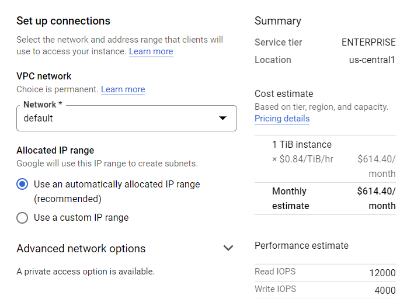Click the private access option note
414x299 pixels.
coord(86,272)
